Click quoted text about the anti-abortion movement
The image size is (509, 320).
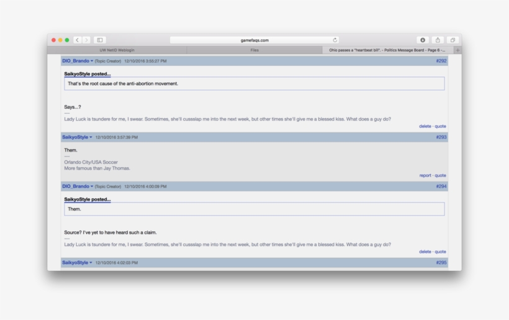123,83
